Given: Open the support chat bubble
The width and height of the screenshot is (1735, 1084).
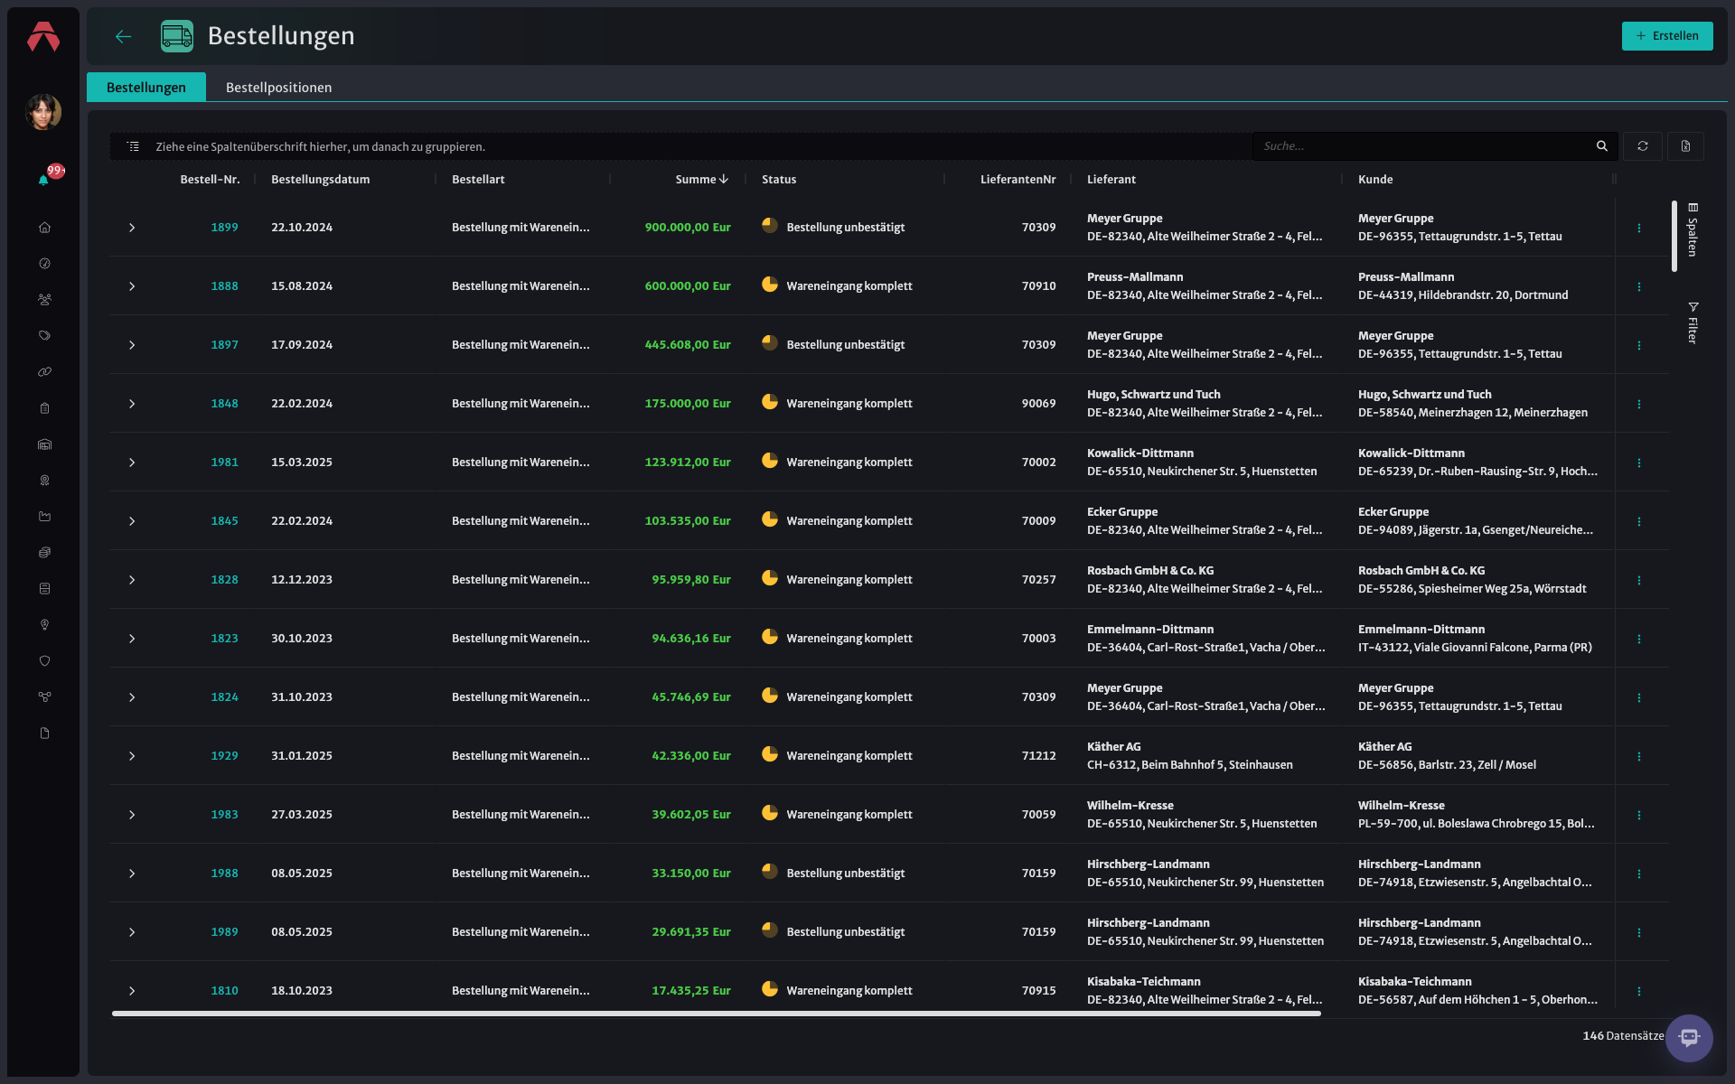Looking at the screenshot, I should coord(1689,1038).
